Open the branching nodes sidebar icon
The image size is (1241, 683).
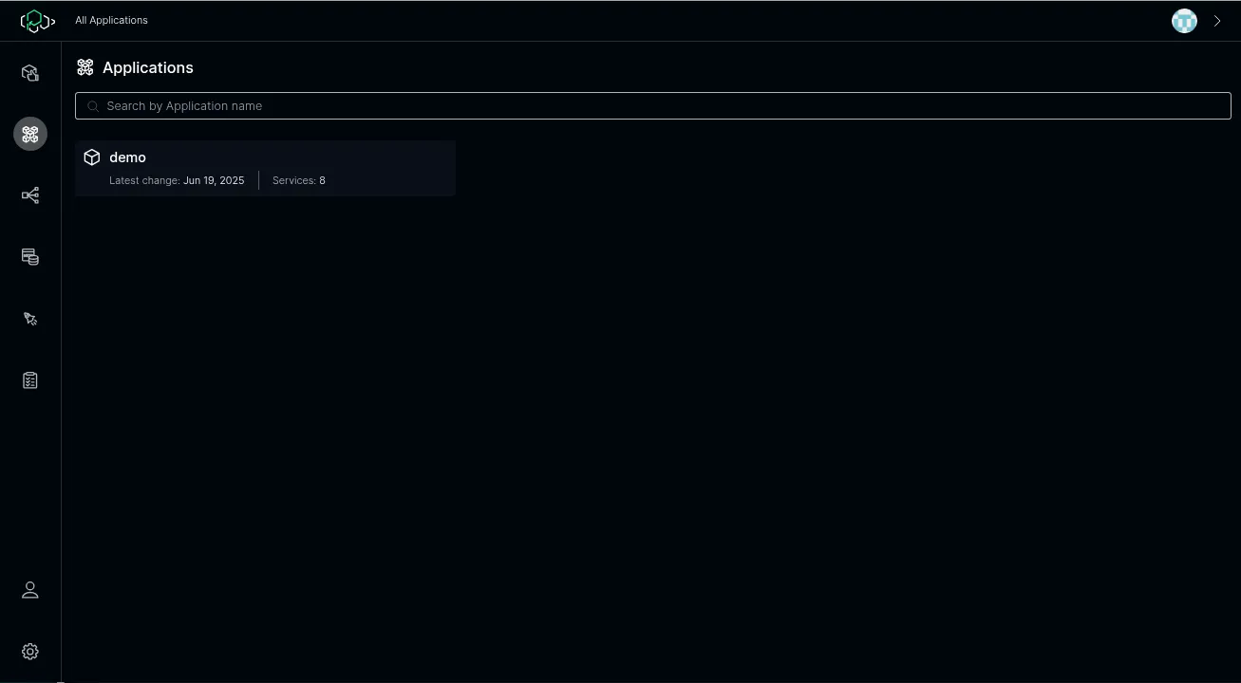30,195
